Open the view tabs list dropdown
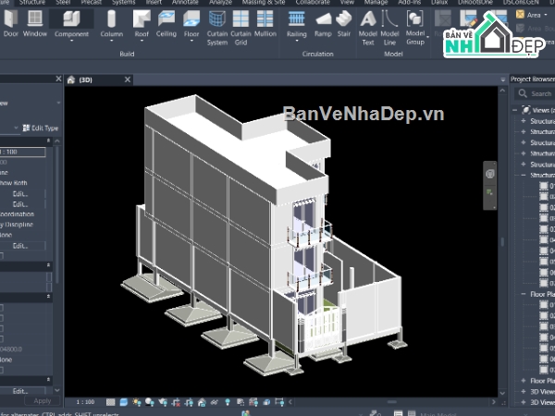This screenshot has width=555, height=416. (x=502, y=80)
